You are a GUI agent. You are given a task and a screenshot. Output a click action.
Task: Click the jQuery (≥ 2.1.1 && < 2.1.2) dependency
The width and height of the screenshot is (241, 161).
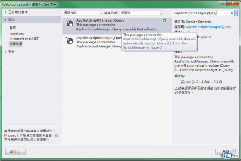pyautogui.click(x=201, y=82)
